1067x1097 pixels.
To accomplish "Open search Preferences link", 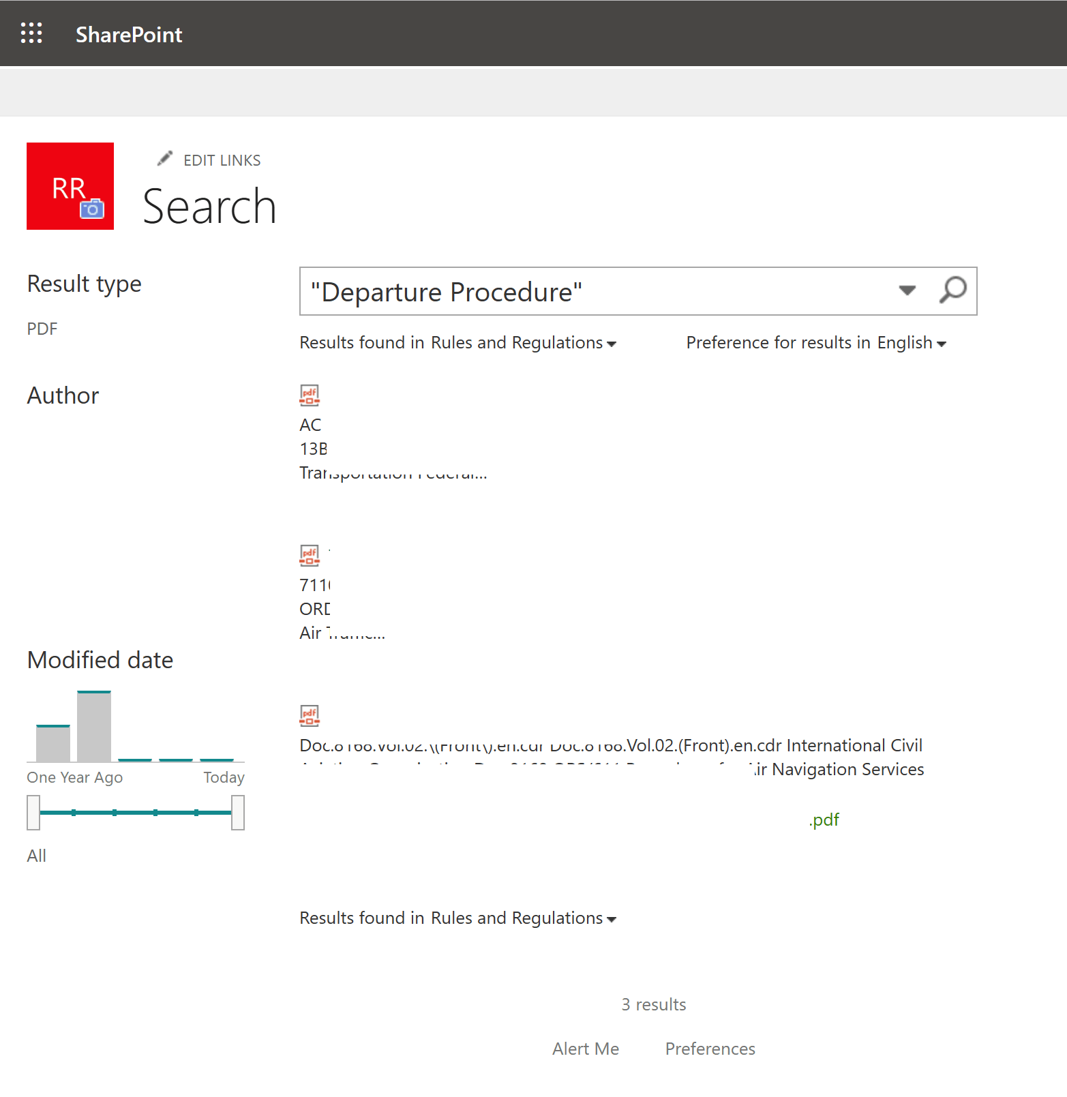I will (710, 1049).
